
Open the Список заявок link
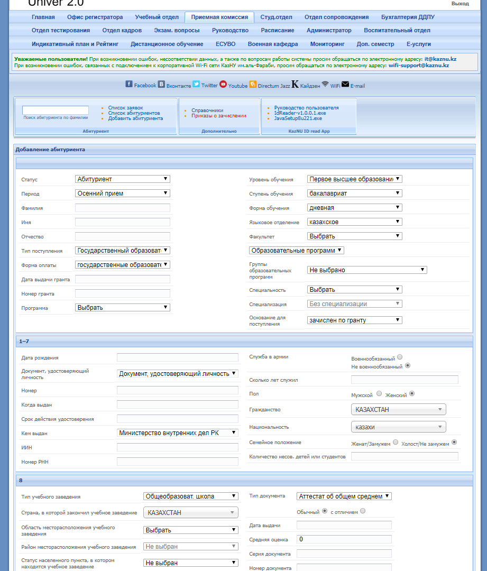[x=126, y=108]
